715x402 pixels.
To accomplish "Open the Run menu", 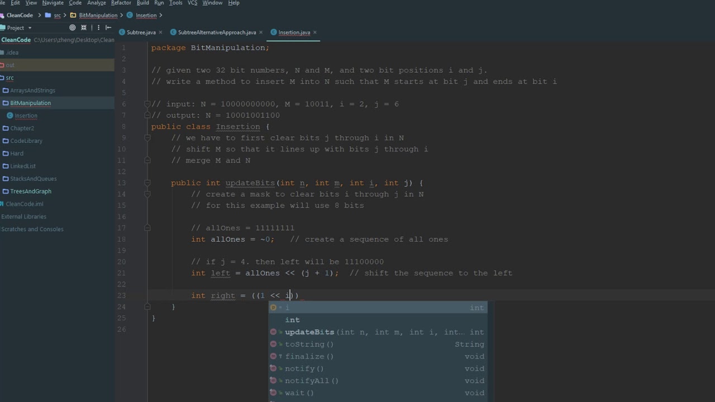I will [159, 3].
